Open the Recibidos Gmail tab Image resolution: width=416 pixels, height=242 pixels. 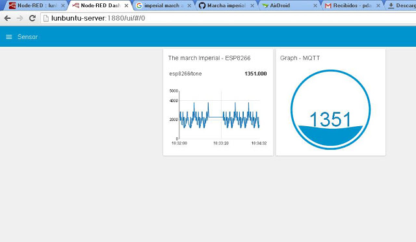click(352, 5)
